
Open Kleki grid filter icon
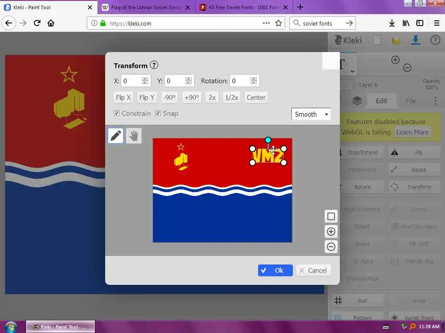point(338,300)
